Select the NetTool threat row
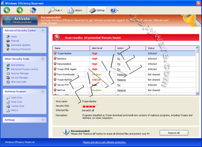Image resolution: width=202 pixels, height=147 pixels. point(124,90)
